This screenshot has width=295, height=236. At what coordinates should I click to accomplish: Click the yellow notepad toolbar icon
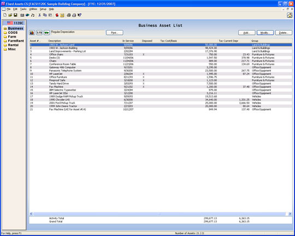click(x=62, y=15)
